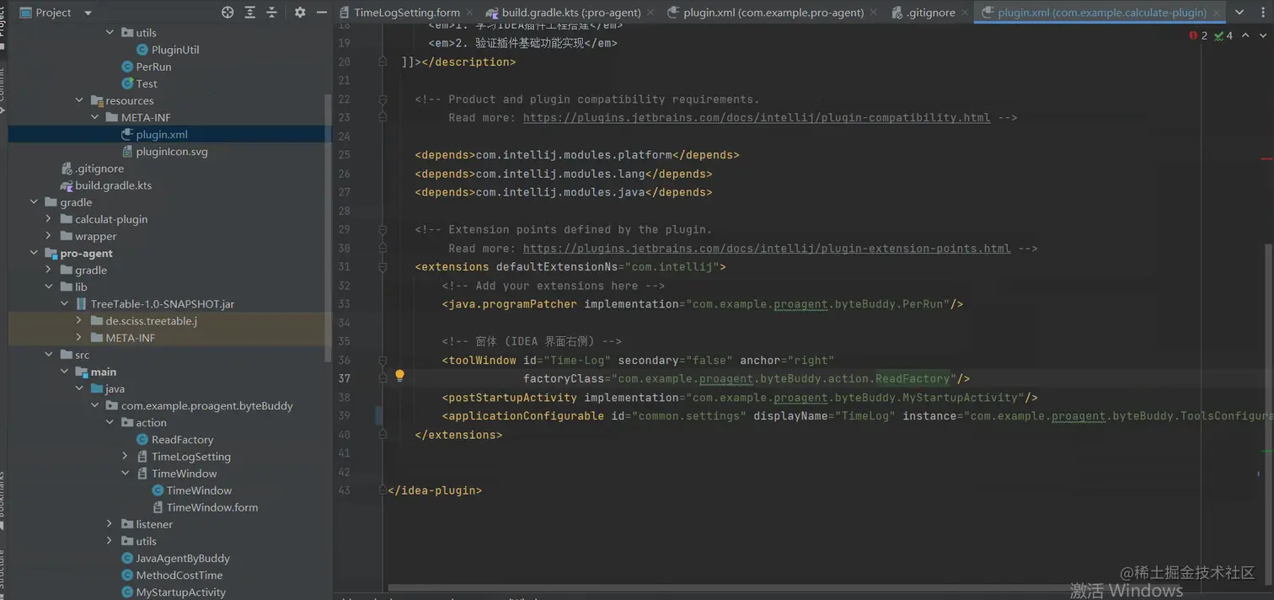Expand the calculat-plugin folder
This screenshot has height=600, width=1274.
[x=49, y=219]
